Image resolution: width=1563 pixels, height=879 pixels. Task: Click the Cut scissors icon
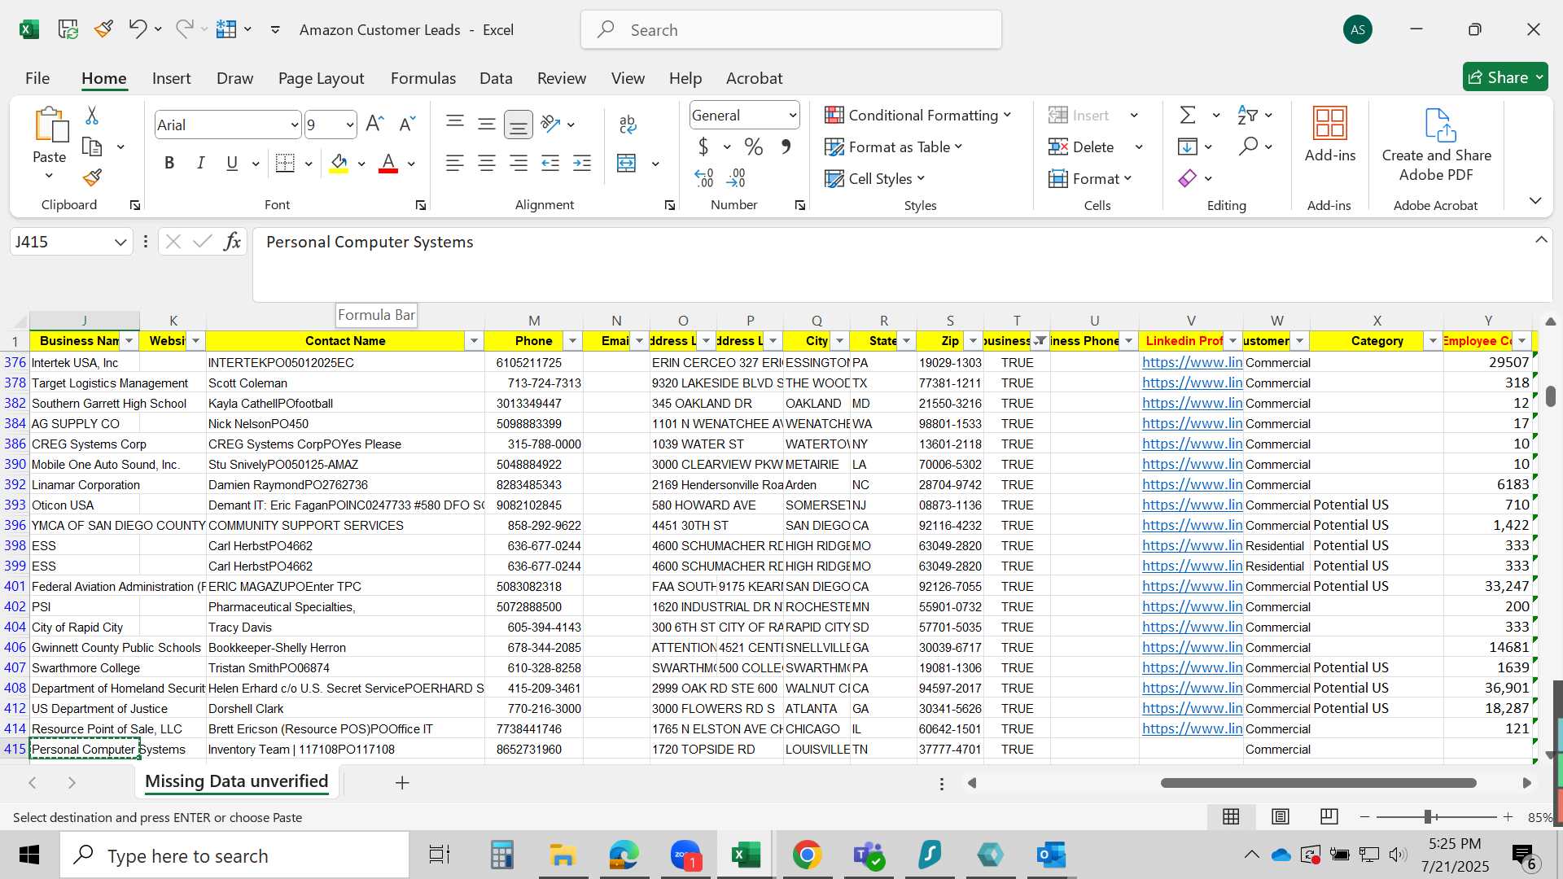click(x=92, y=116)
